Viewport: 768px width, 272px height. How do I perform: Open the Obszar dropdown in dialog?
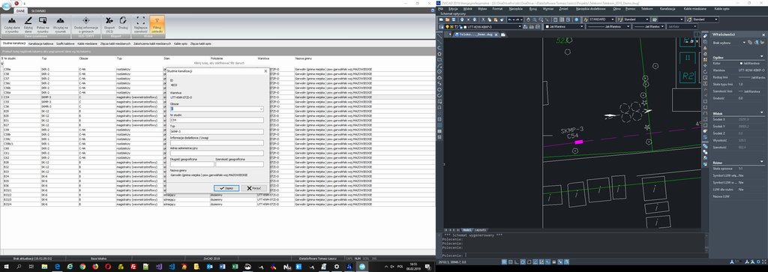click(217, 109)
